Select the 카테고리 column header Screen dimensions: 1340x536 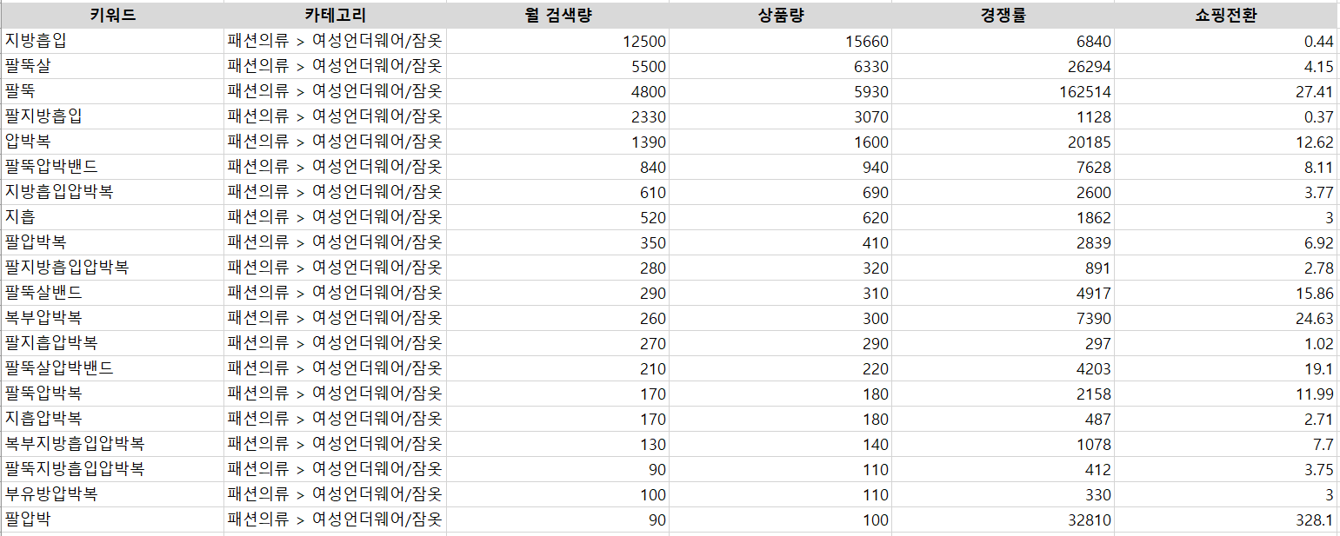[335, 16]
